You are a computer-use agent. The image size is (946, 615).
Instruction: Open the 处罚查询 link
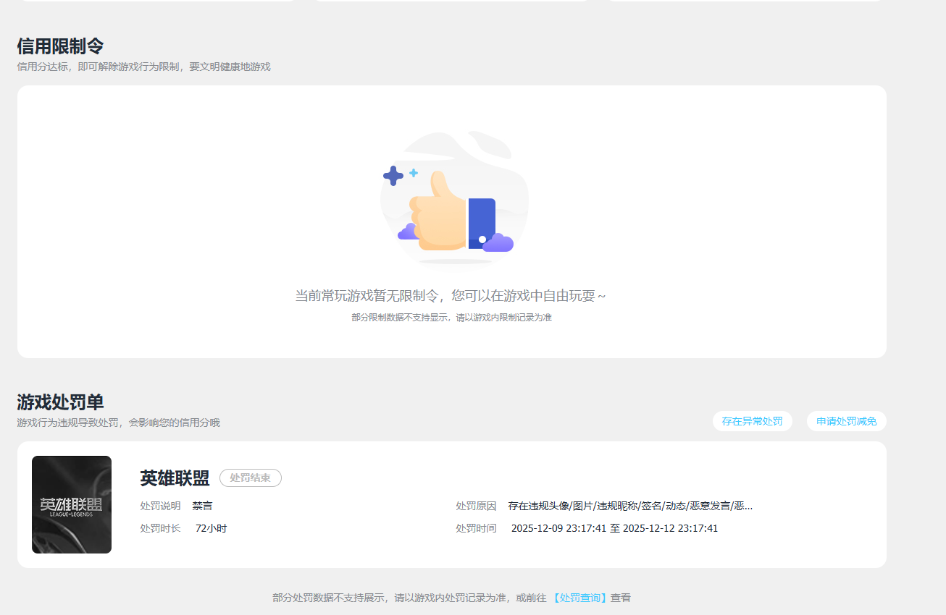pyautogui.click(x=579, y=598)
